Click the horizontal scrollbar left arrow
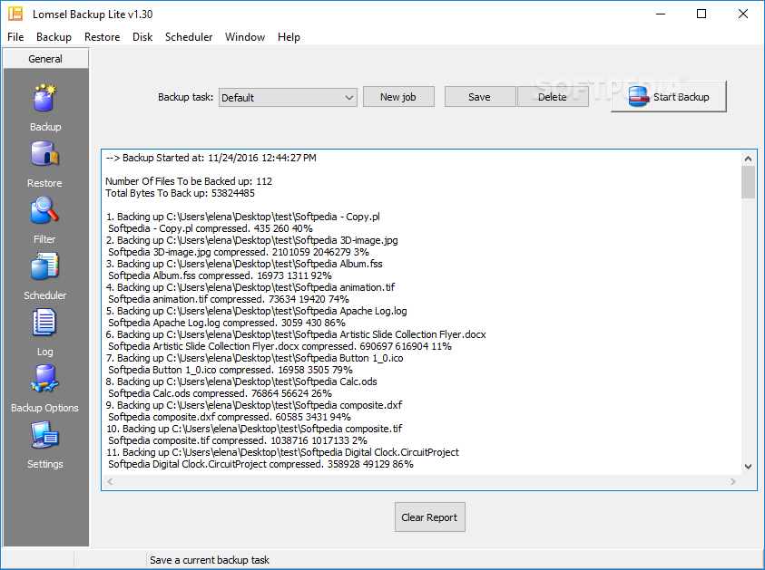765x570 pixels. coord(111,481)
